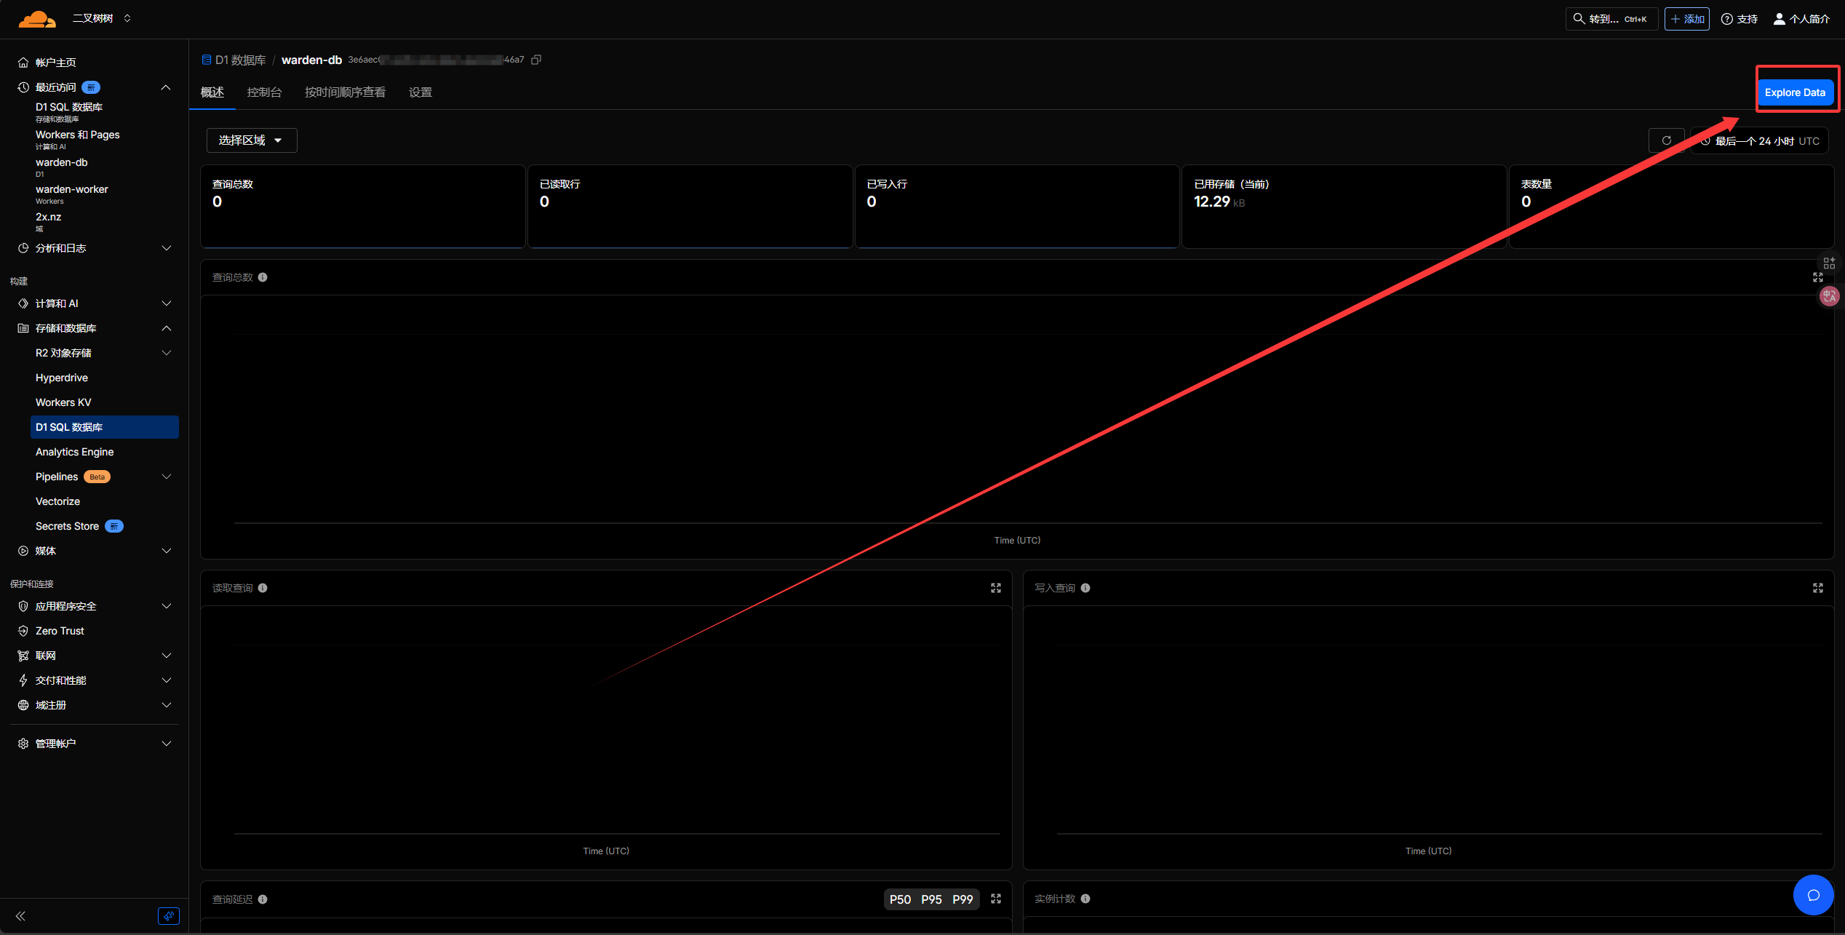This screenshot has width=1845, height=935.
Task: Expand the 查询总数 chart to fullscreen
Action: point(1817,277)
